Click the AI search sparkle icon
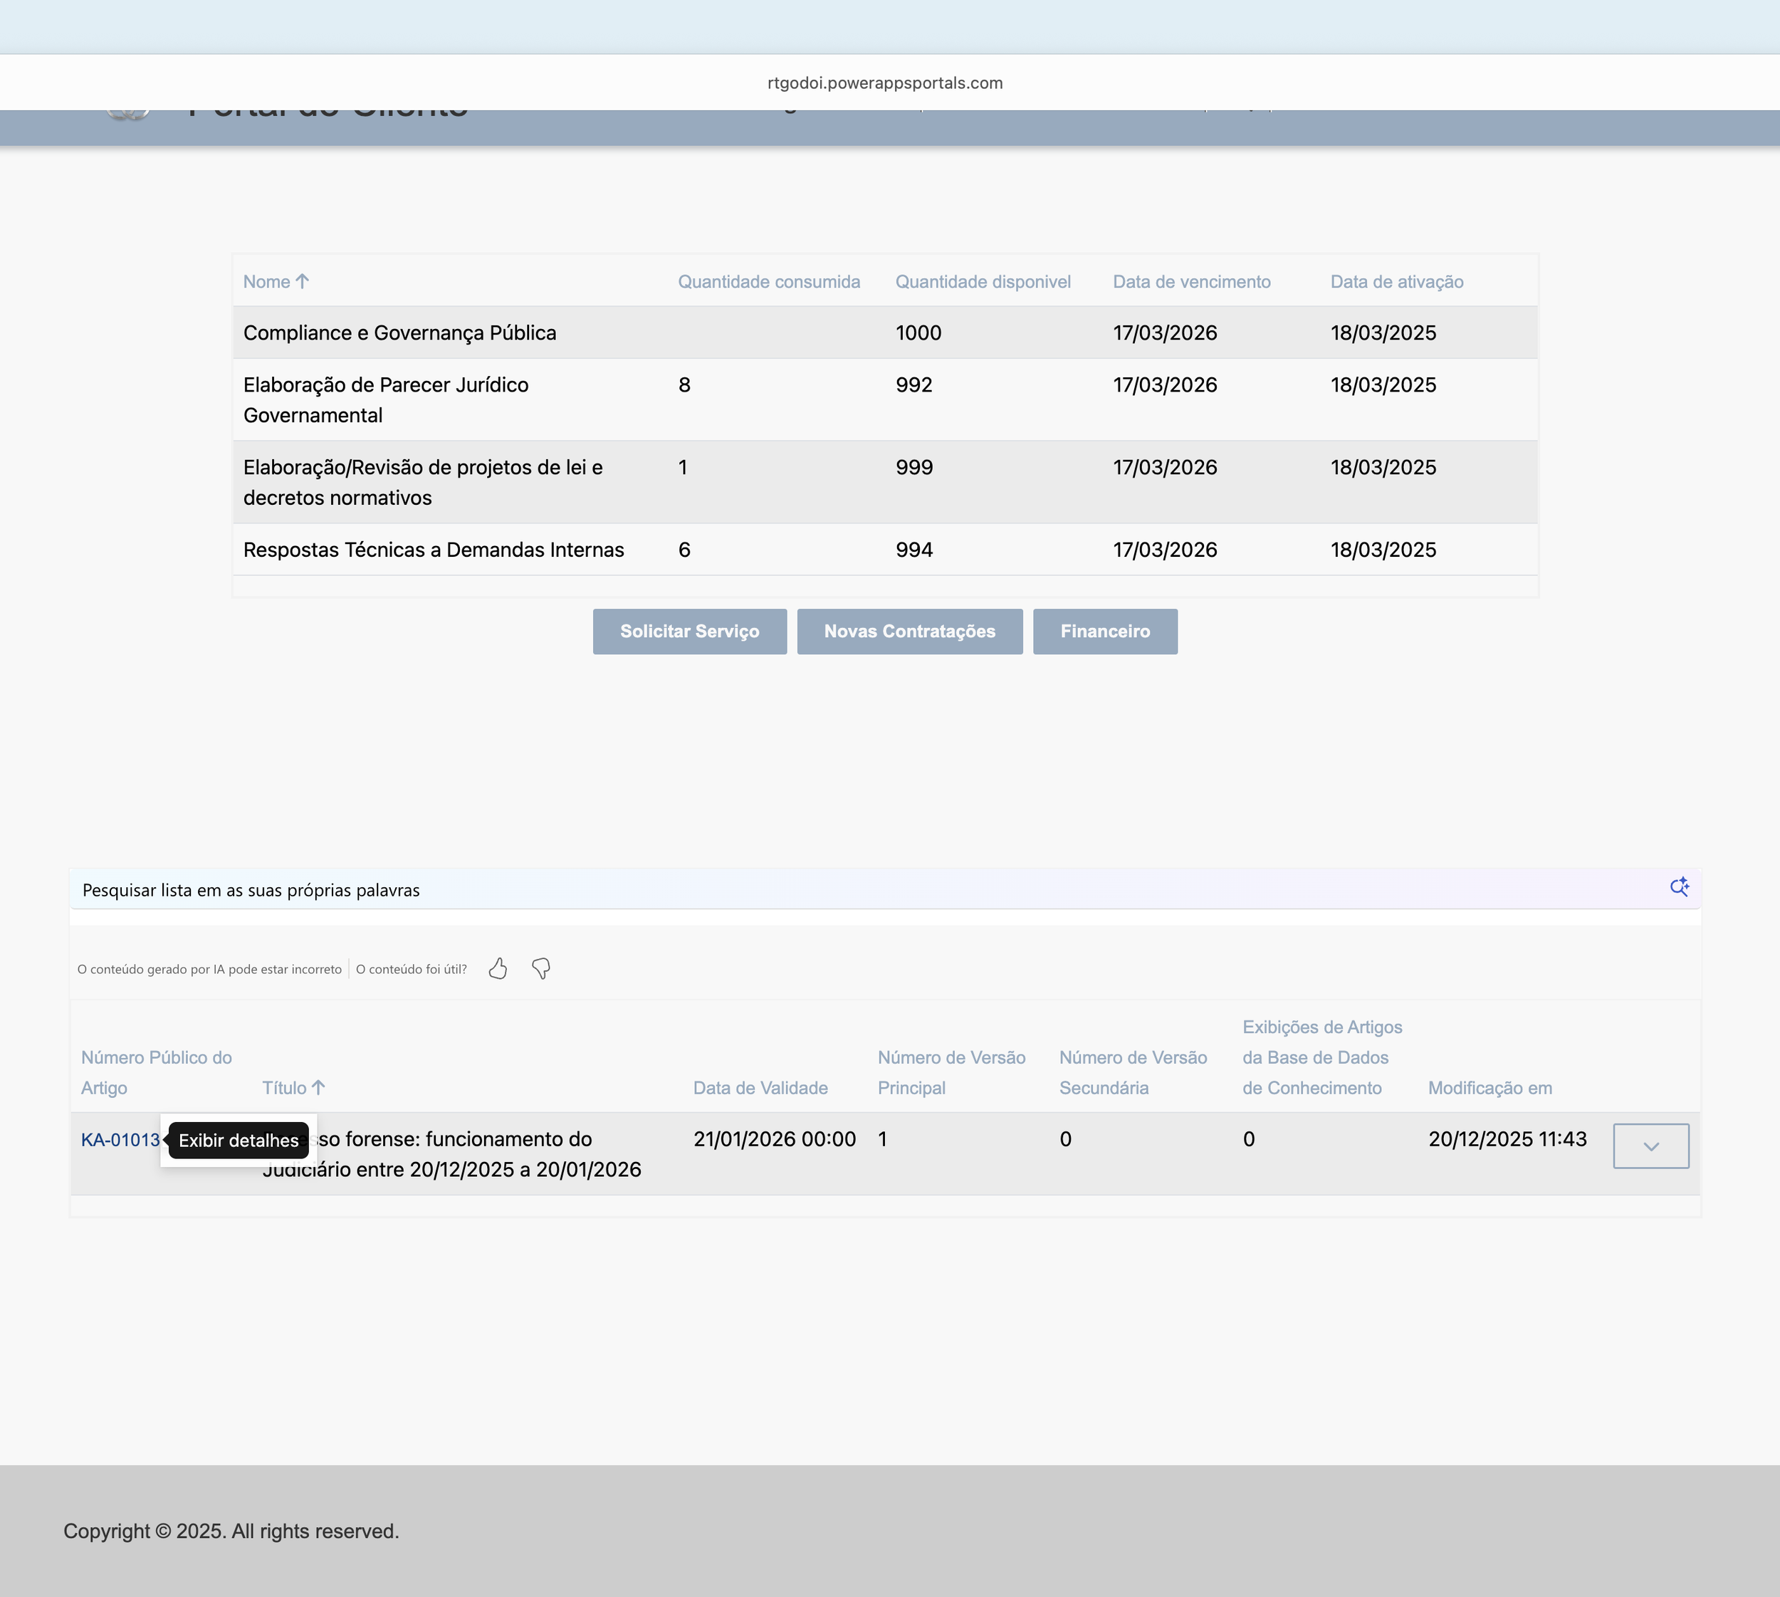Viewport: 1780px width, 1597px height. 1678,887
